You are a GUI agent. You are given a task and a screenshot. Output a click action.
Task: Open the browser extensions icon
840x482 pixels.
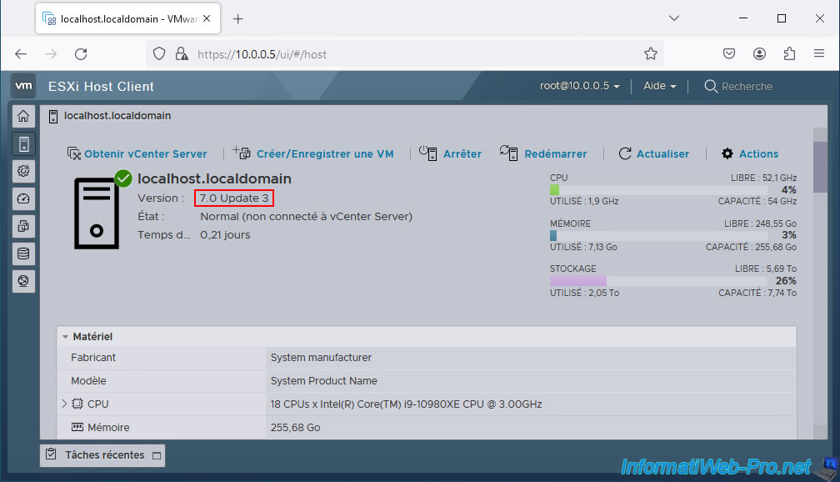(789, 53)
